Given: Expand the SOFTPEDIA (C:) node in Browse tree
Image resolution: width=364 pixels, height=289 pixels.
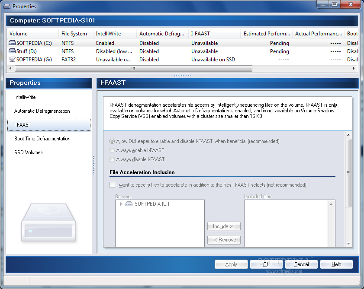Looking at the screenshot, I should pyautogui.click(x=121, y=204).
